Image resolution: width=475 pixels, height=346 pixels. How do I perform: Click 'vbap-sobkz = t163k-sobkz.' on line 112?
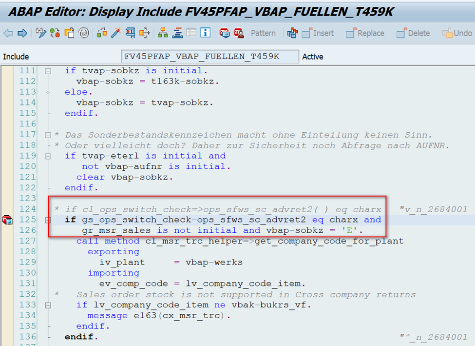(148, 81)
